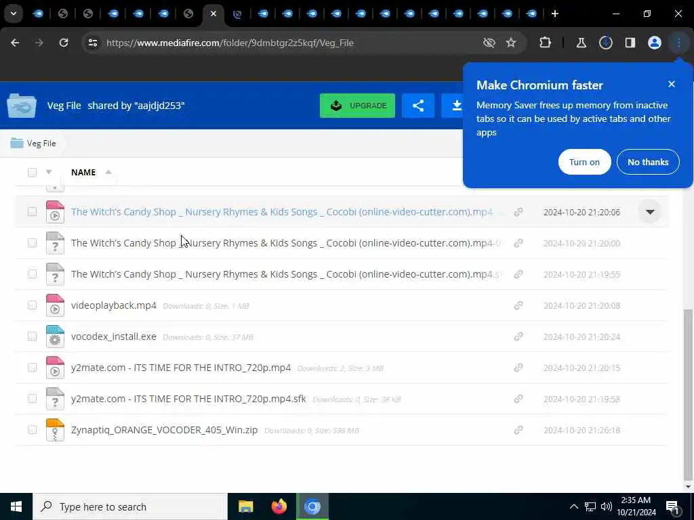Viewport: 694px width, 520px height.
Task: Open the profile avatar menu
Action: click(655, 43)
